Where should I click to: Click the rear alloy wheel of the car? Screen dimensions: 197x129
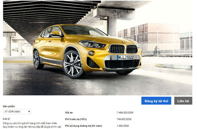[x=37, y=60]
